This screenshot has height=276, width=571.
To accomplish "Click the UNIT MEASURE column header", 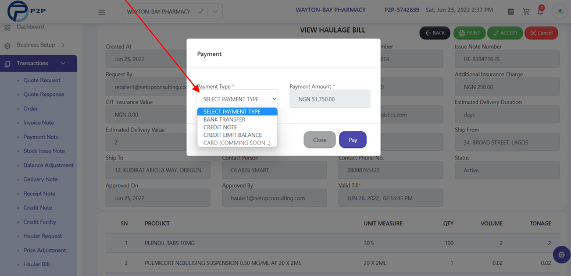I will coord(383,223).
